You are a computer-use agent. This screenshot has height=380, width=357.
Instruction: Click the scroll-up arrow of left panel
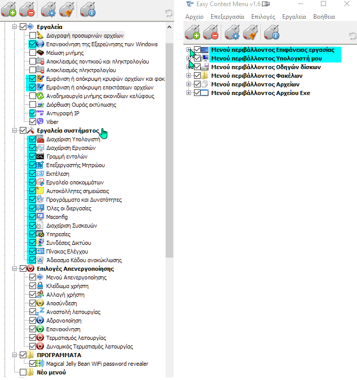point(169,27)
